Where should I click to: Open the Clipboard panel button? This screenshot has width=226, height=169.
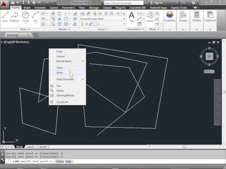click(210, 16)
